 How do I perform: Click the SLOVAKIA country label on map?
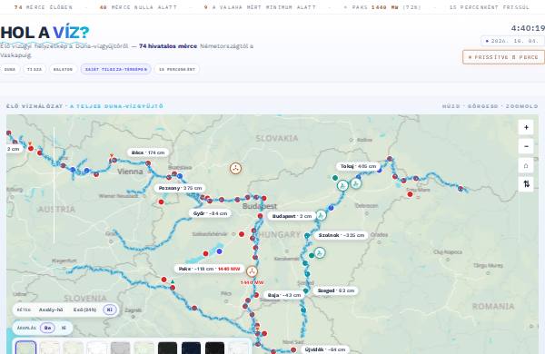(277, 138)
